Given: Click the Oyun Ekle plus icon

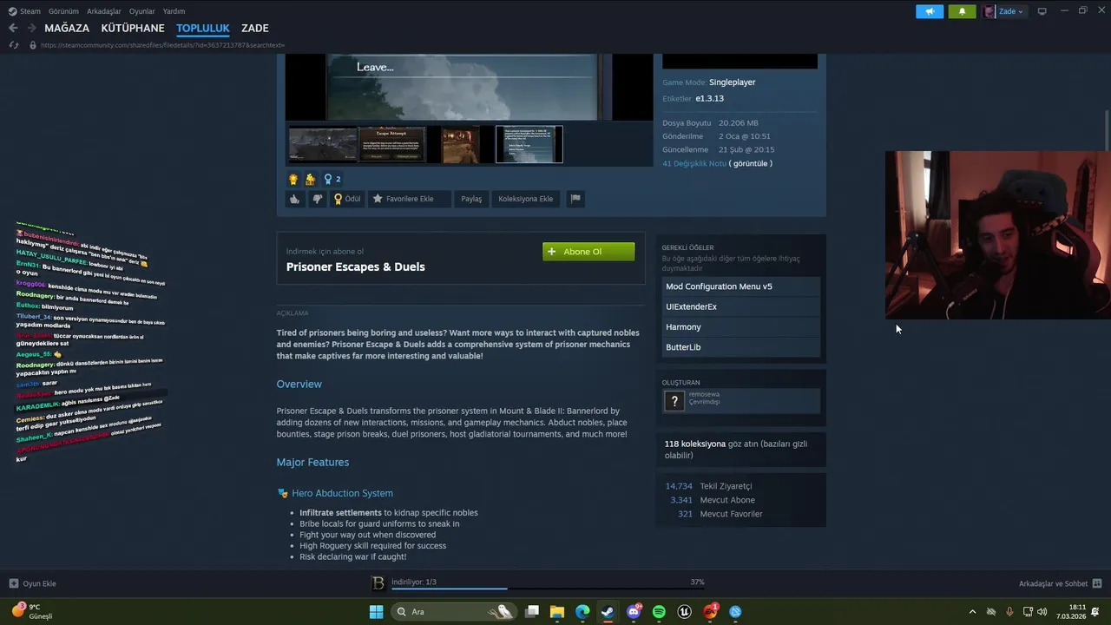Looking at the screenshot, I should [x=14, y=583].
